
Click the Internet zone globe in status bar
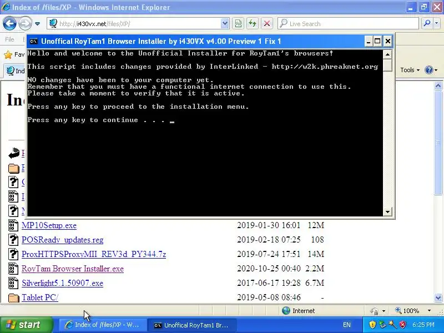pyautogui.click(x=286, y=311)
